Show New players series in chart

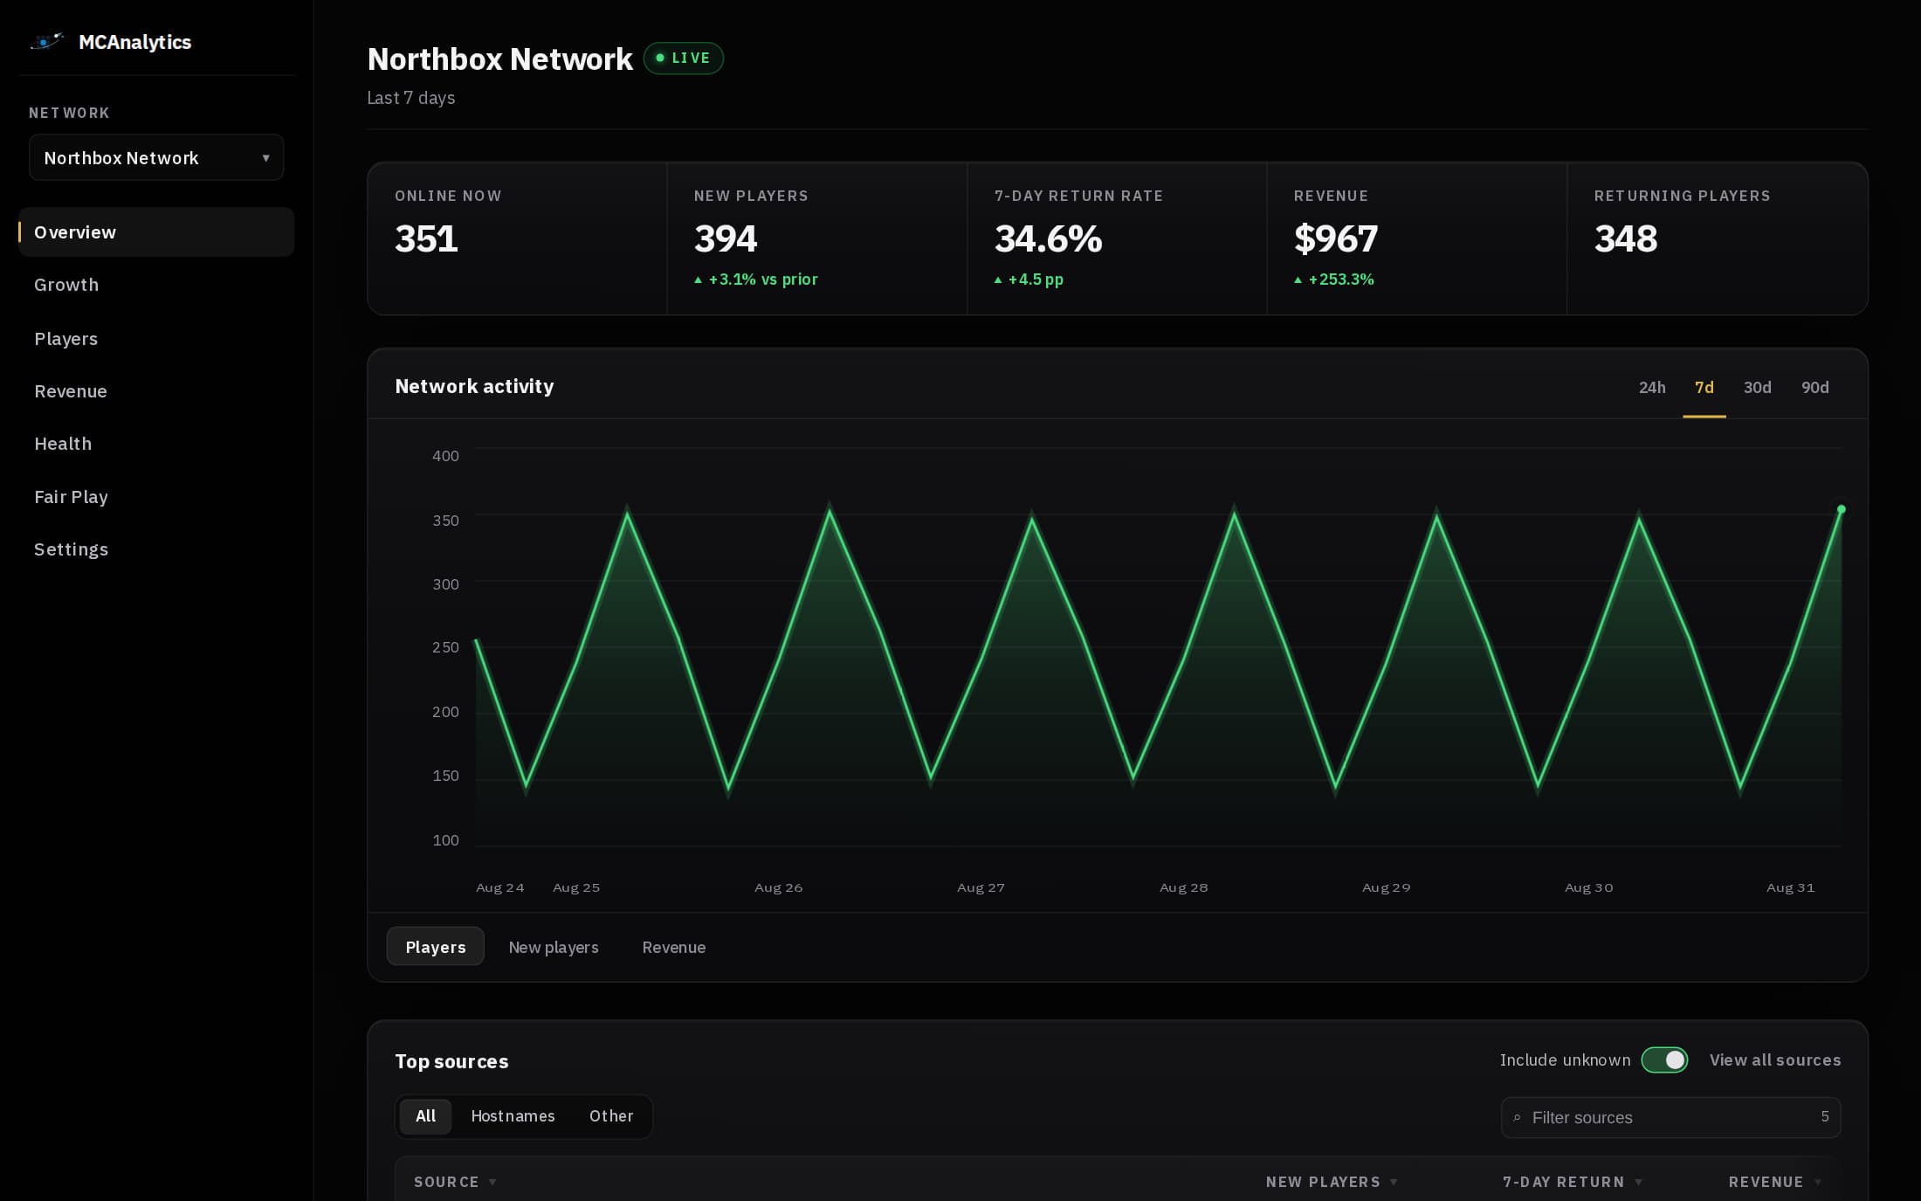(x=554, y=947)
